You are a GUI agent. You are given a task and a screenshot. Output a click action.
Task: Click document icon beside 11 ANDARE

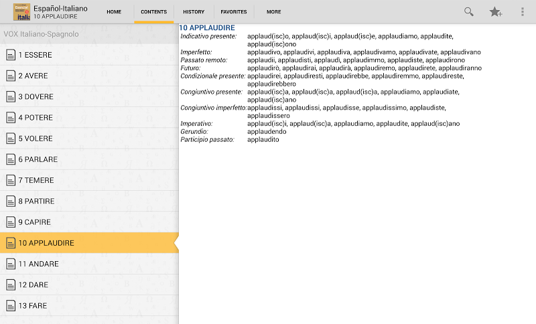pyautogui.click(x=11, y=264)
